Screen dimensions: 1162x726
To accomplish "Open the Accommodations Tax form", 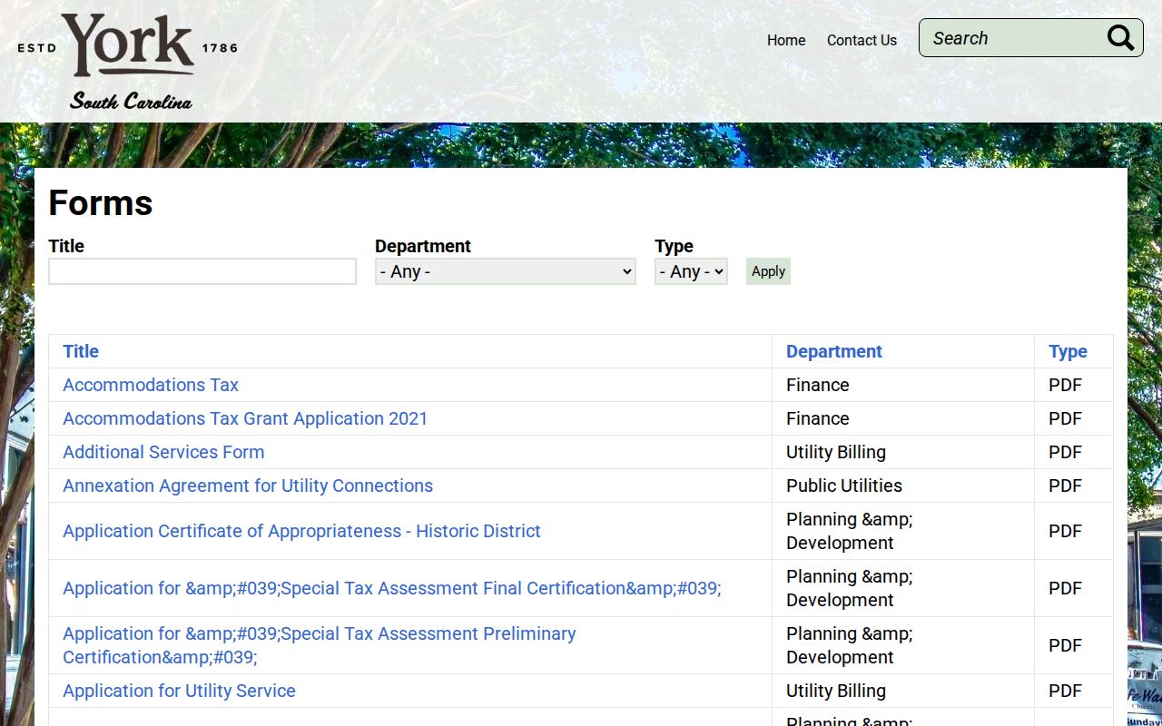I will pyautogui.click(x=151, y=385).
